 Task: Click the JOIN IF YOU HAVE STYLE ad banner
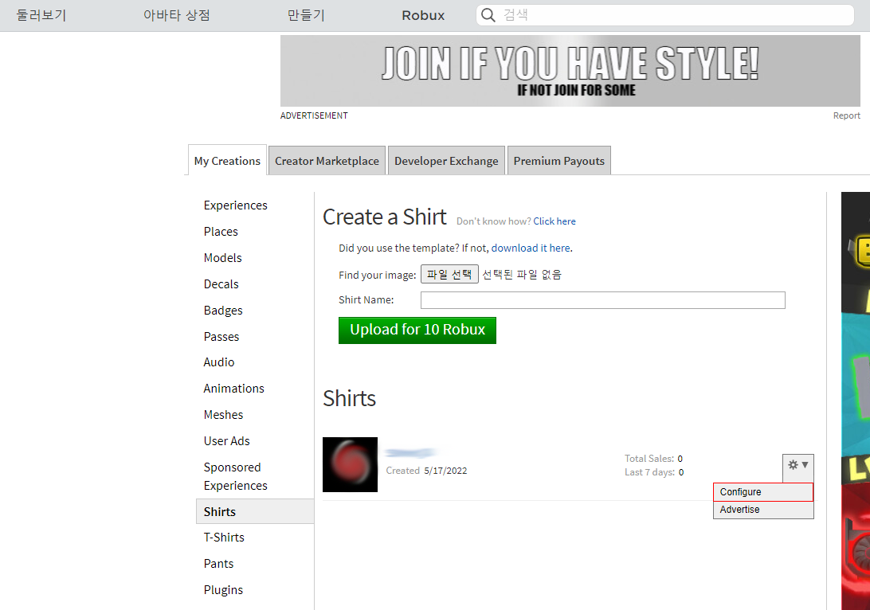click(570, 71)
